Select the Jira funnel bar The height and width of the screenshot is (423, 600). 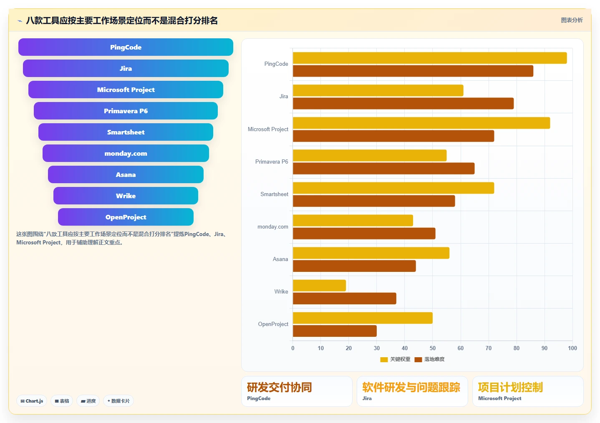click(x=126, y=68)
